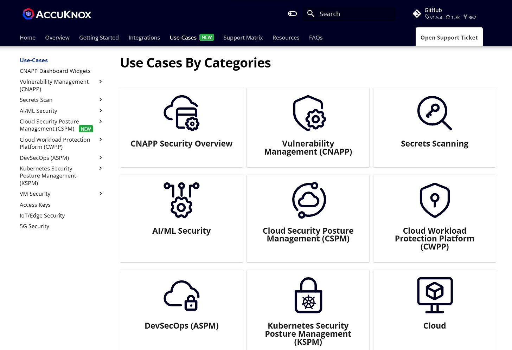Viewport: 512px width, 350px height.
Task: Click the Use-Cases sidebar heading
Action: 34,60
